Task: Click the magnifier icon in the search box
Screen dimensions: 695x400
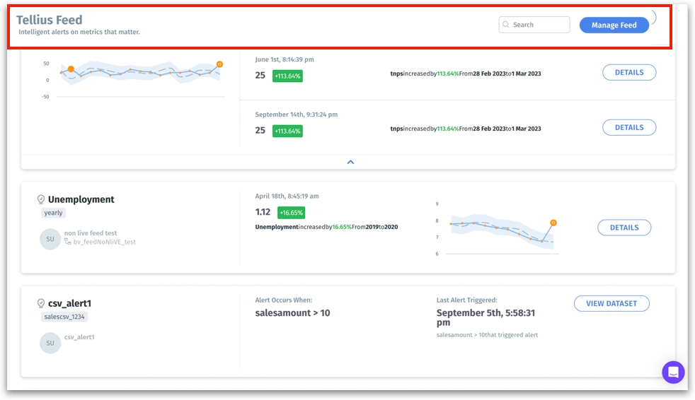Action: [506, 25]
